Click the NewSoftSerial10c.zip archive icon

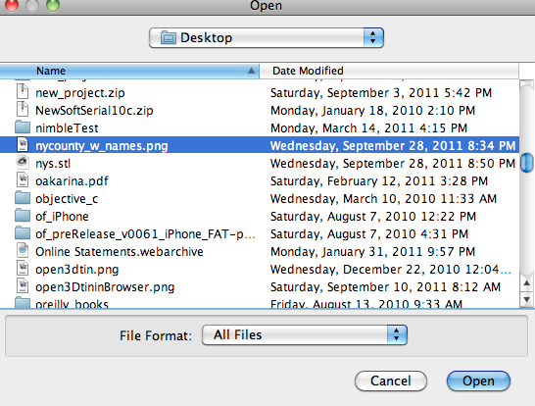[23, 110]
